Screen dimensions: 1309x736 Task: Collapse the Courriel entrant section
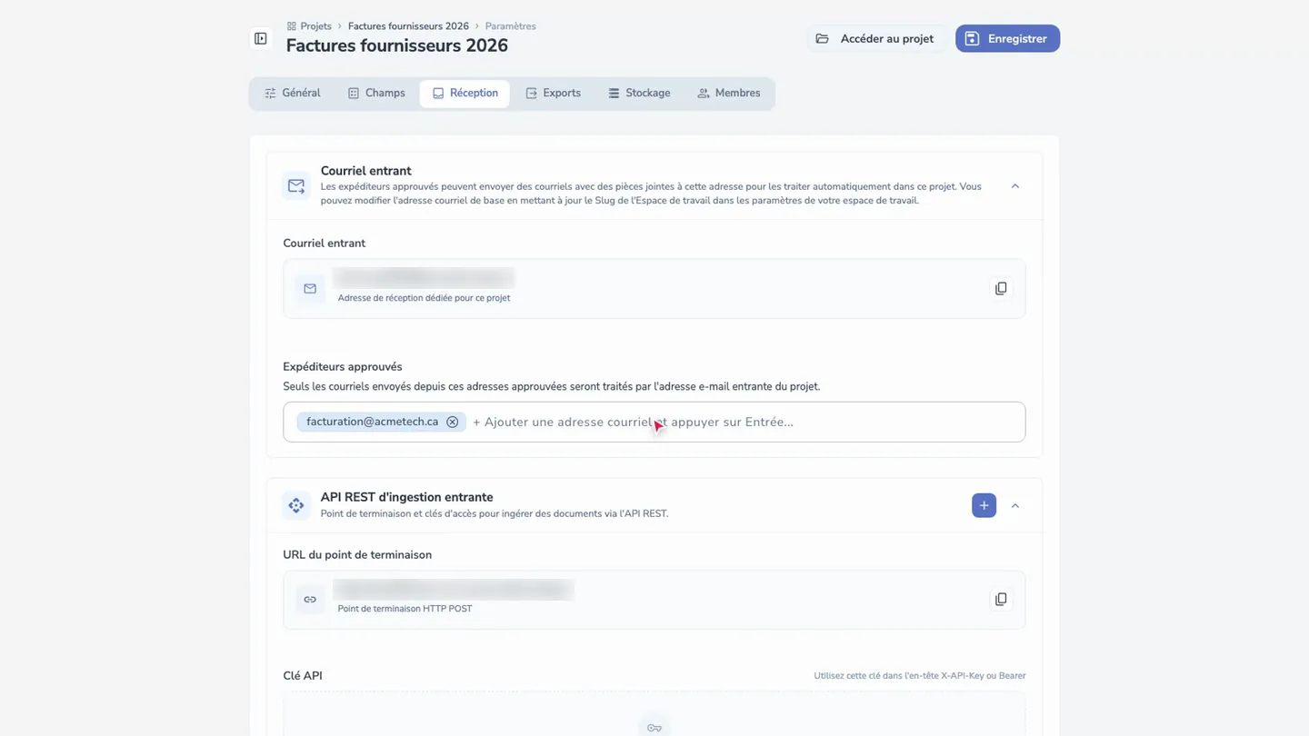click(x=1015, y=186)
